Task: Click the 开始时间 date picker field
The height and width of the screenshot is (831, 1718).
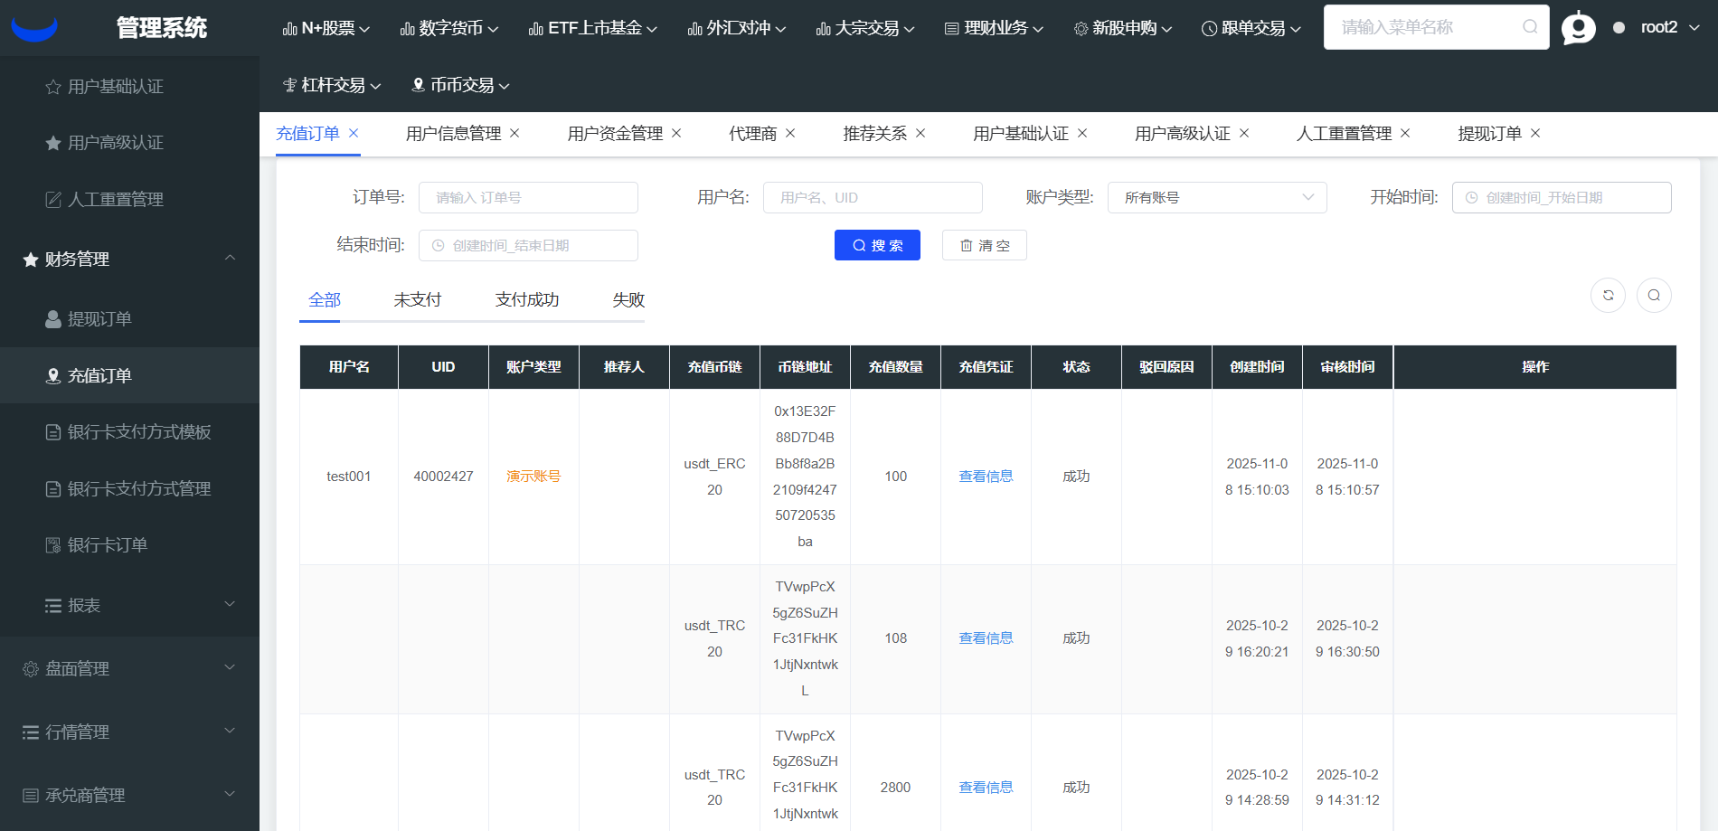Action: pyautogui.click(x=1561, y=198)
